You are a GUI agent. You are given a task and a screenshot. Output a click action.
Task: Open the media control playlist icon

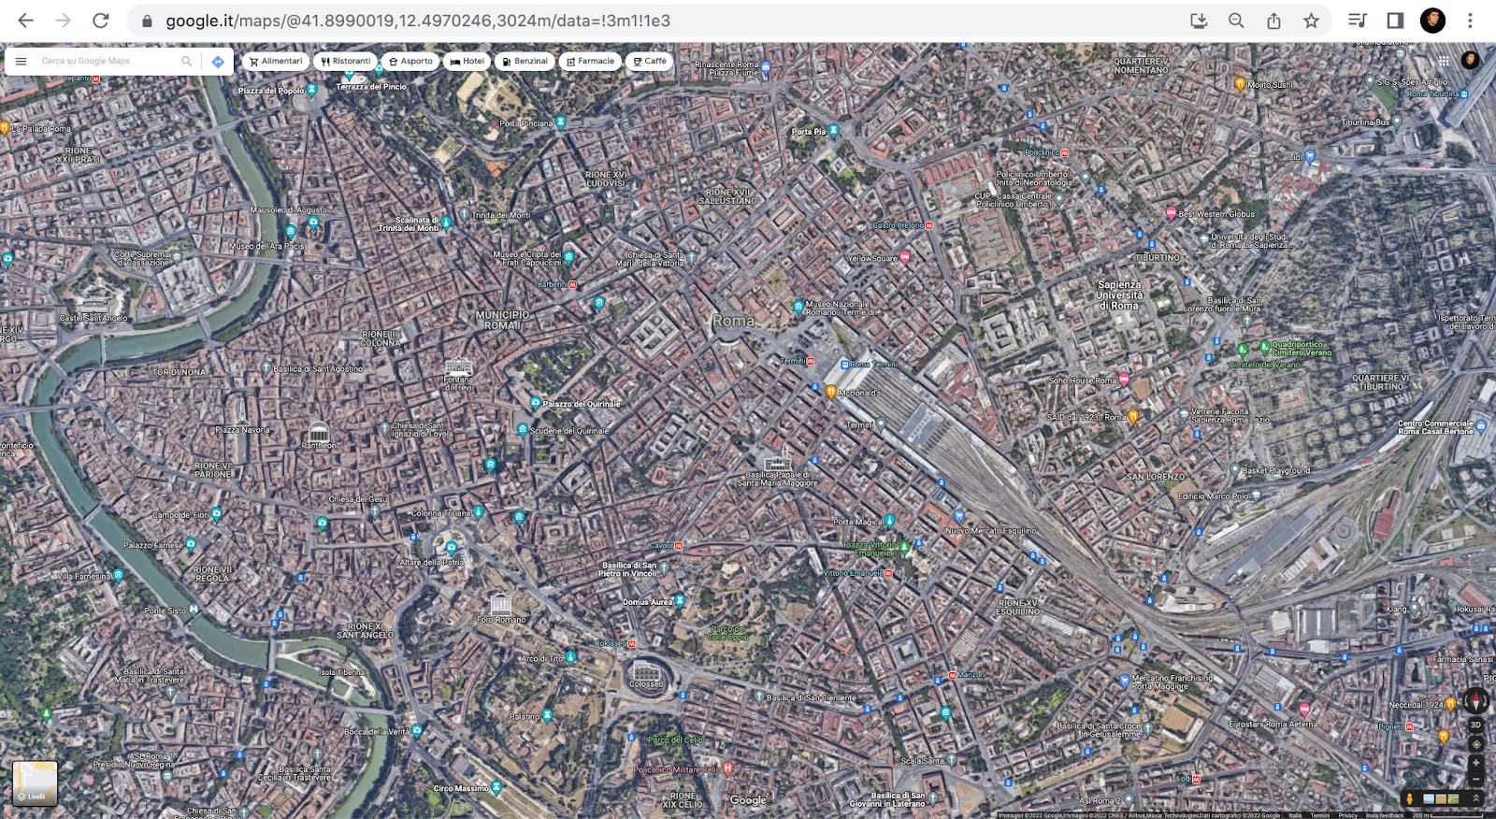(1358, 21)
